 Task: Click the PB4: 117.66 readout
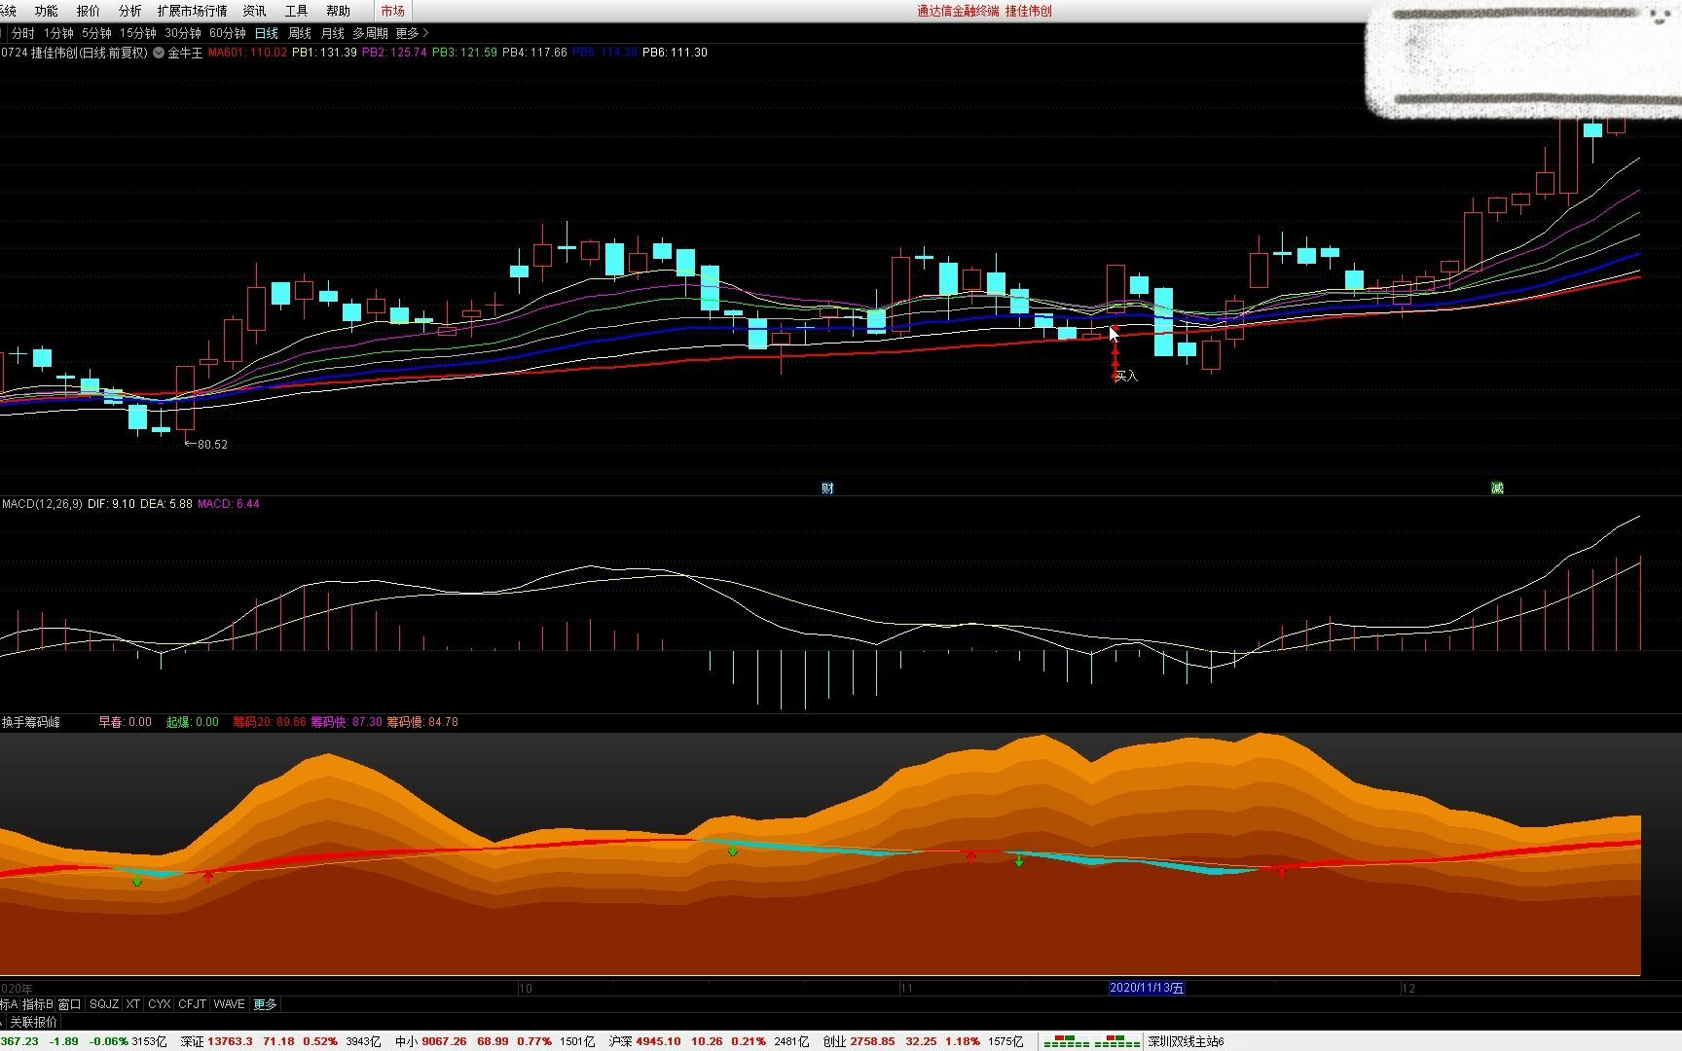click(x=534, y=53)
